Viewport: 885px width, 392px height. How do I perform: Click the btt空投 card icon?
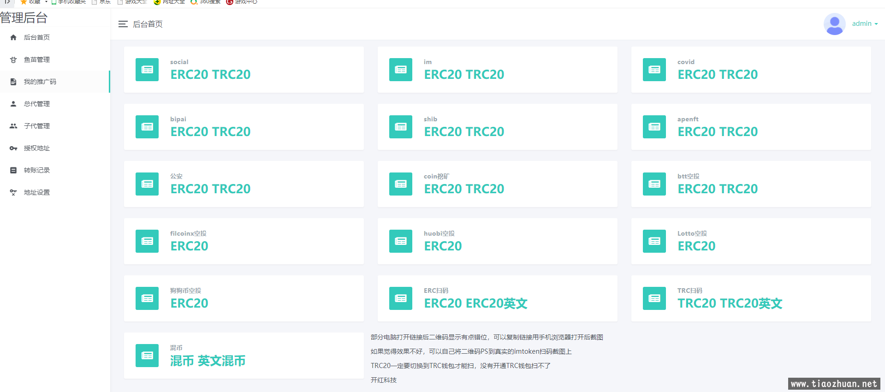click(x=654, y=184)
